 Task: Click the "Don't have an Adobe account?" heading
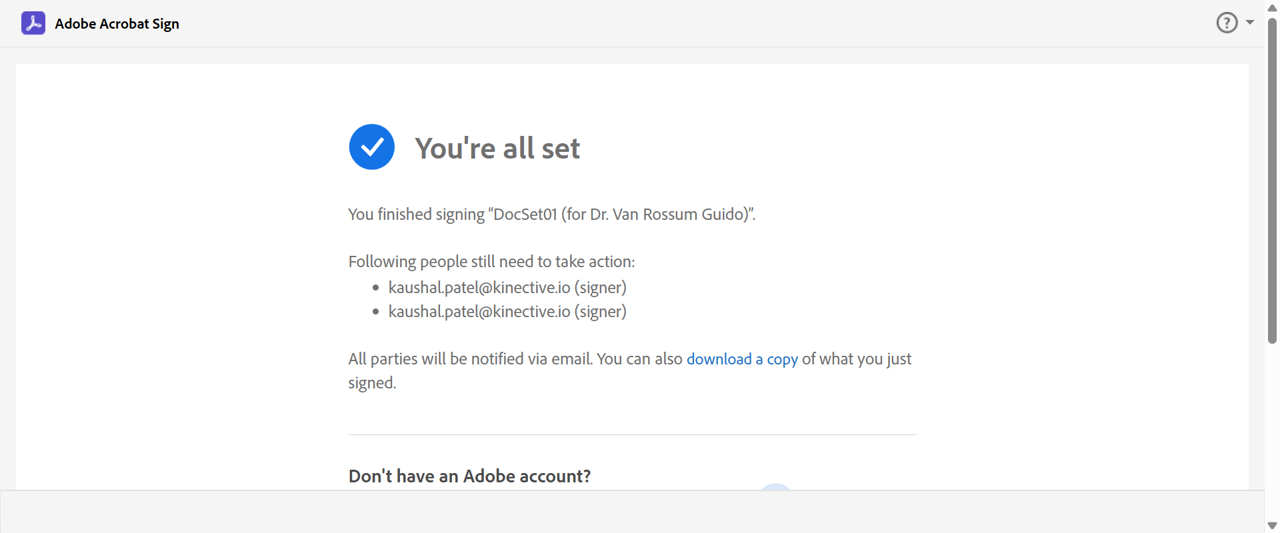point(469,476)
